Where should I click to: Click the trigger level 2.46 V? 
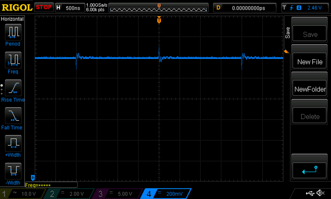[x=314, y=8]
